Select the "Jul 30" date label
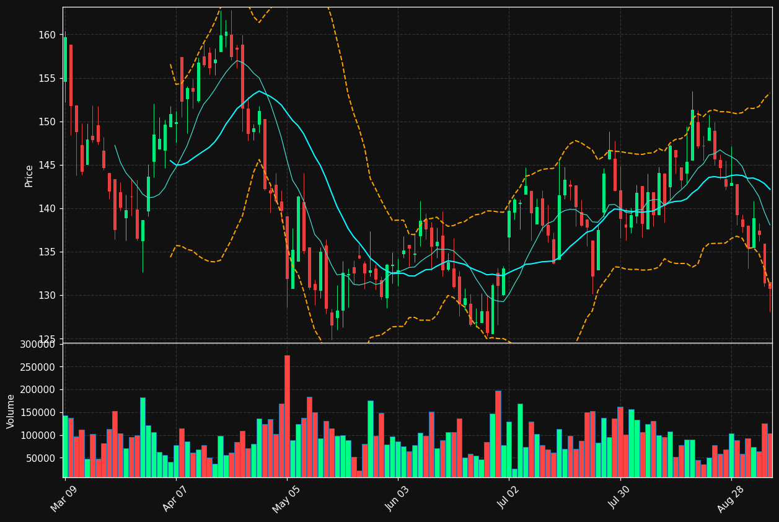779x522 pixels. click(x=621, y=498)
